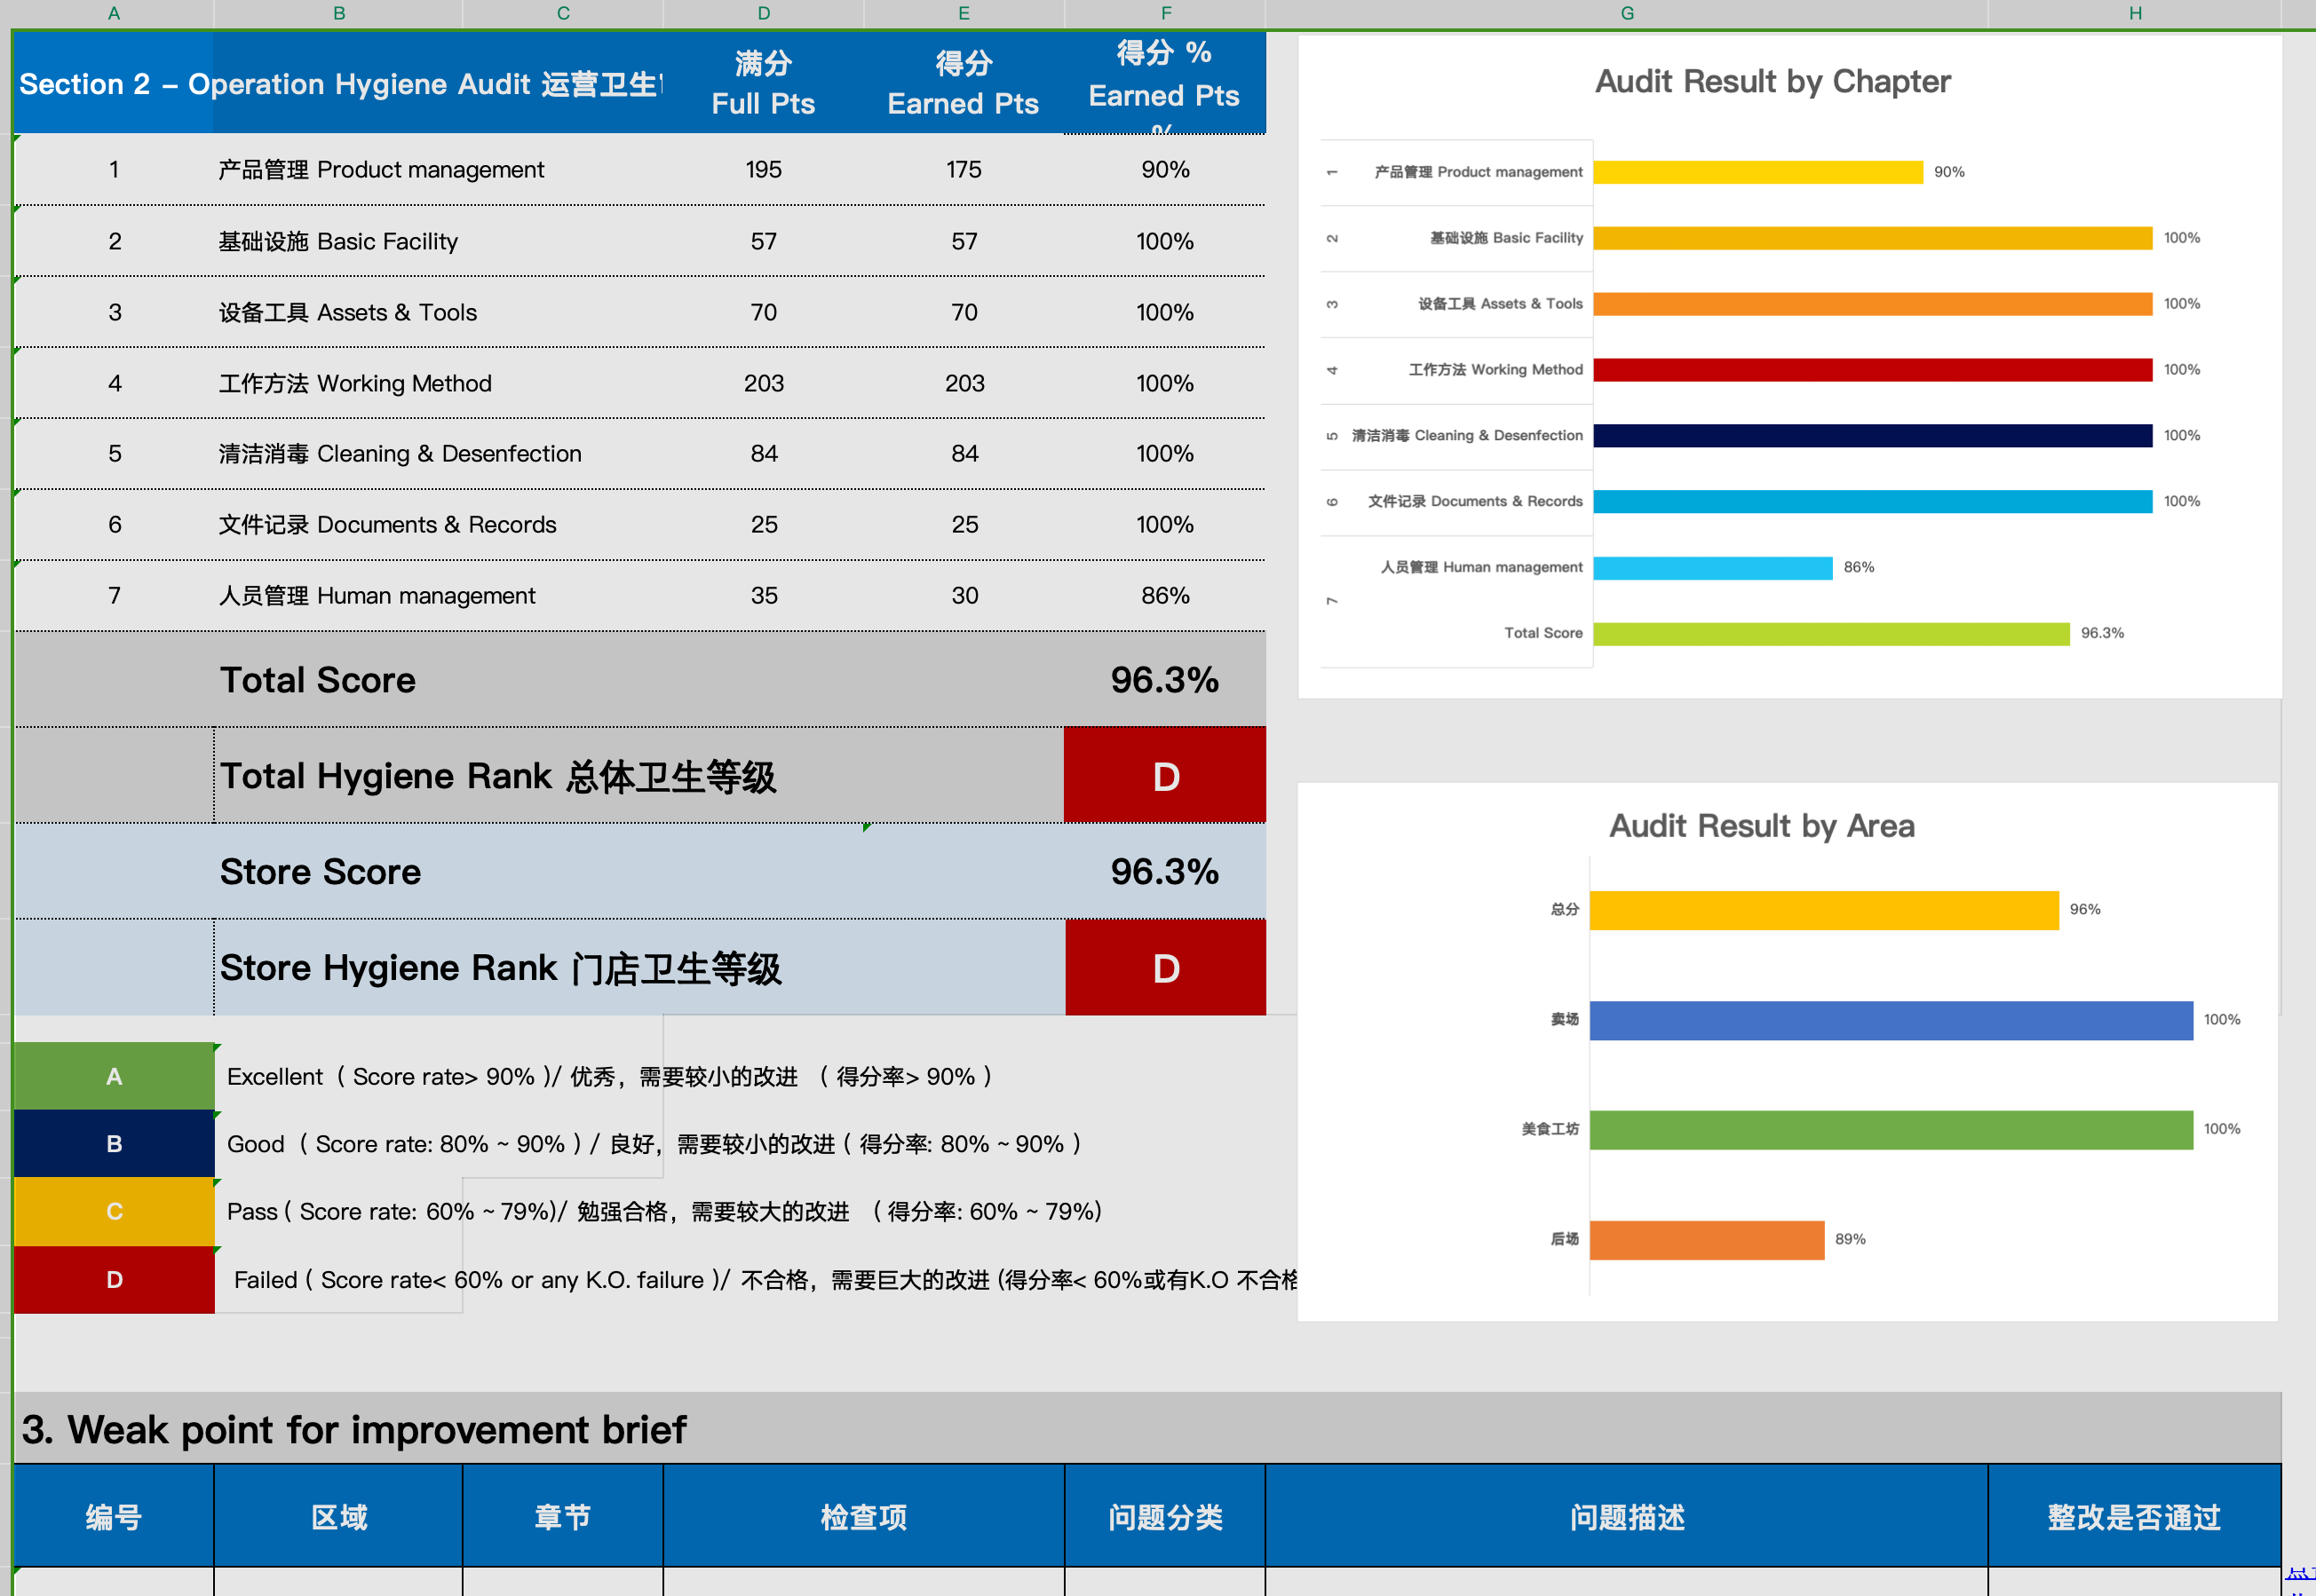Click the Product management yellow chart bar
Viewport: 2316px width, 1596px height.
(x=1757, y=172)
